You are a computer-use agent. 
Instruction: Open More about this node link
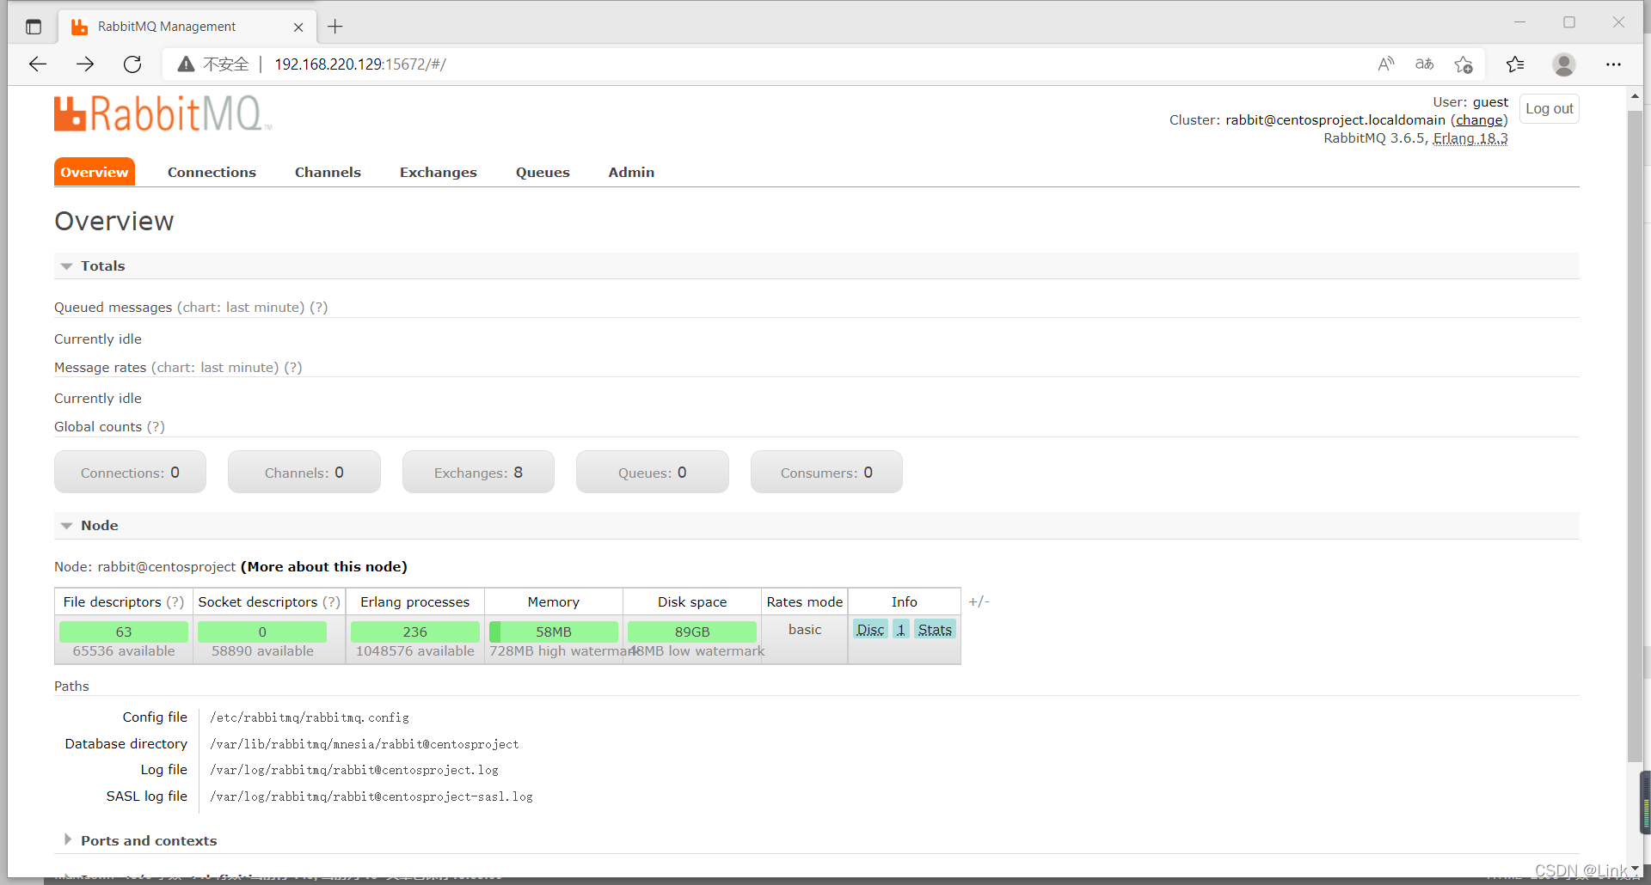(x=324, y=567)
